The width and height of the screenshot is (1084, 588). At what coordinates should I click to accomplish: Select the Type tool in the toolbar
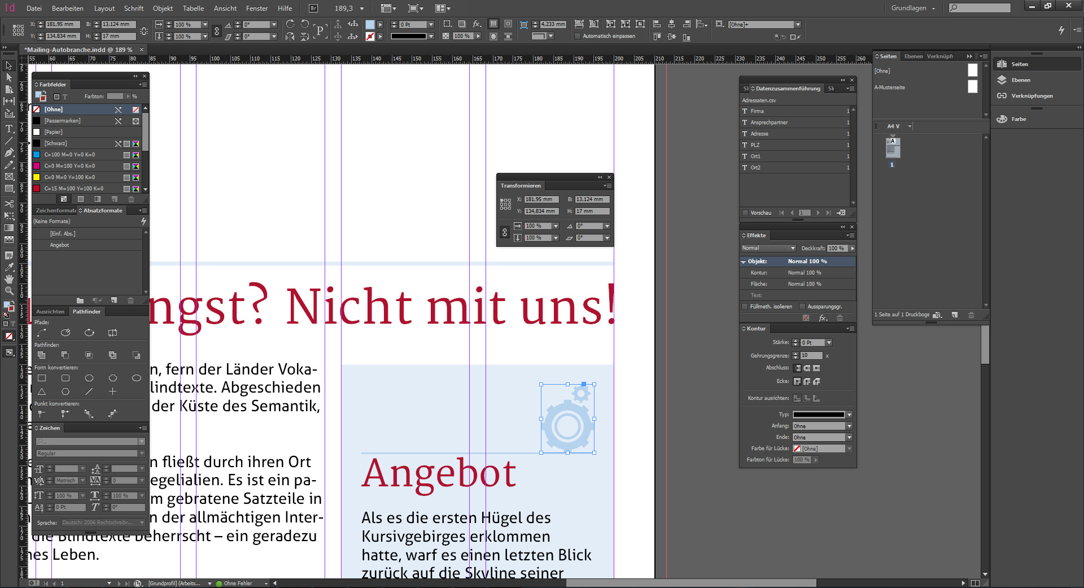pos(9,129)
